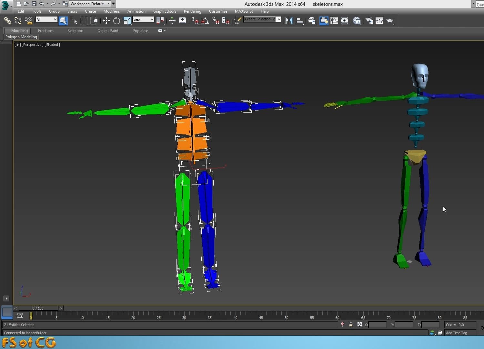Viewport: 484px width, 349px height.
Task: Click the time slider at 0 / 100
Action: [38, 308]
